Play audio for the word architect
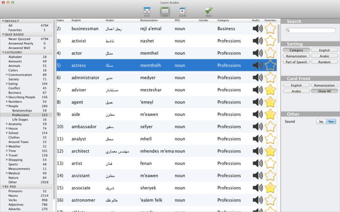This screenshot has height=212, width=340. pyautogui.click(x=257, y=151)
